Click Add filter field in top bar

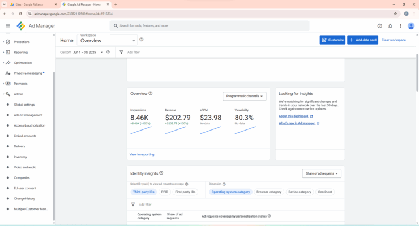pos(133,52)
